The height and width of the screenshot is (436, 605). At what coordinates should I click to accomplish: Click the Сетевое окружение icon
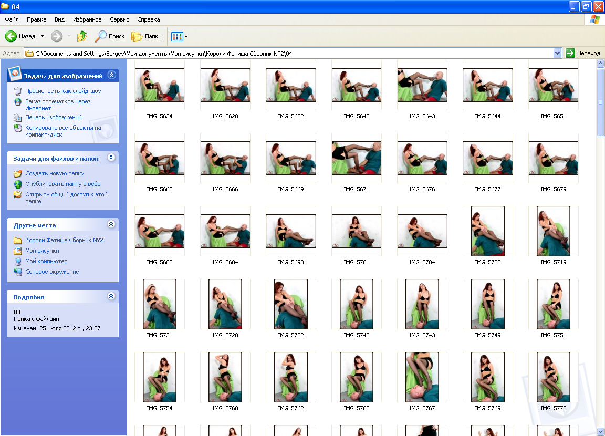pos(18,272)
